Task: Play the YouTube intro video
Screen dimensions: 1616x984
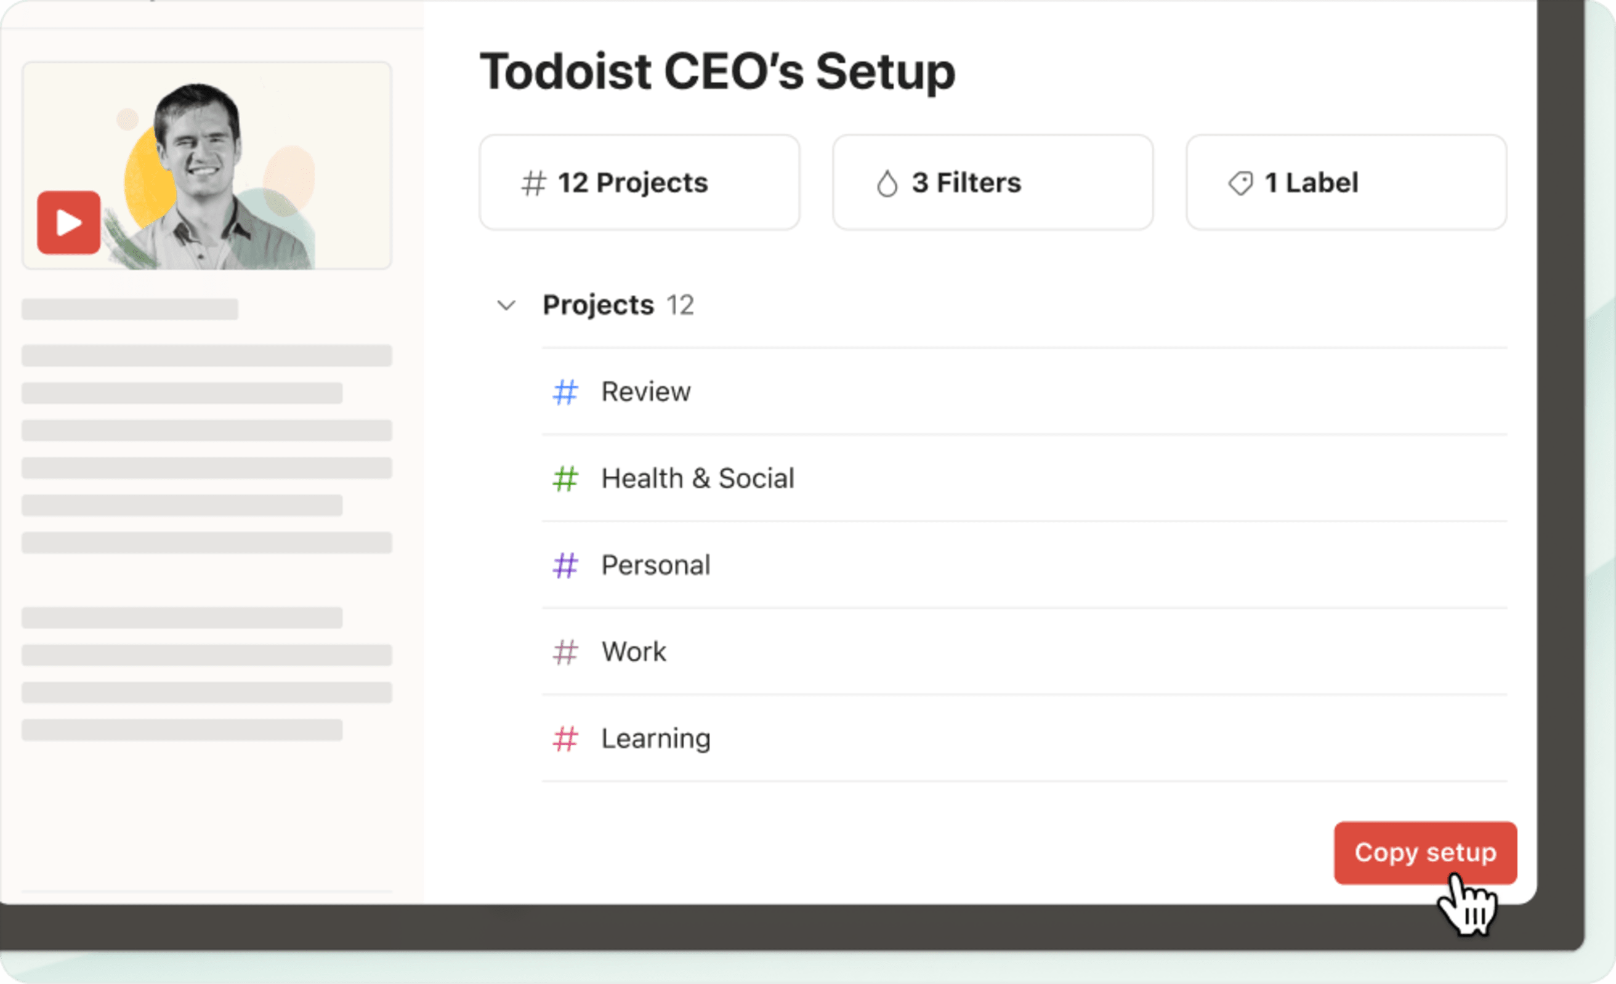Action: 68,221
